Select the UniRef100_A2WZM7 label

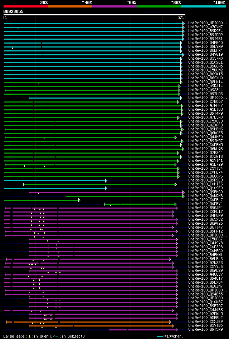coord(206,286)
